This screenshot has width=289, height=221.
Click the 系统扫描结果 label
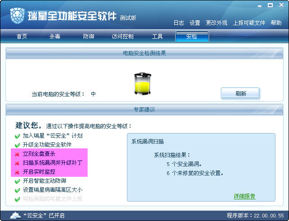[x=172, y=155]
